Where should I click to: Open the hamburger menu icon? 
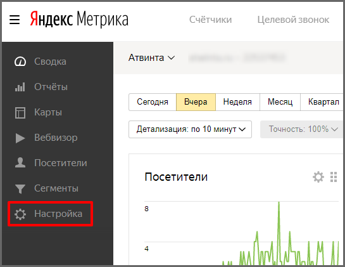[15, 20]
